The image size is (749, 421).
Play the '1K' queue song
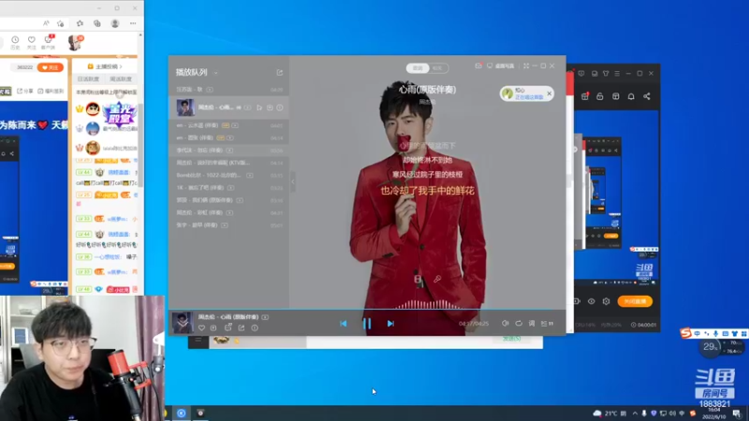[x=228, y=188]
